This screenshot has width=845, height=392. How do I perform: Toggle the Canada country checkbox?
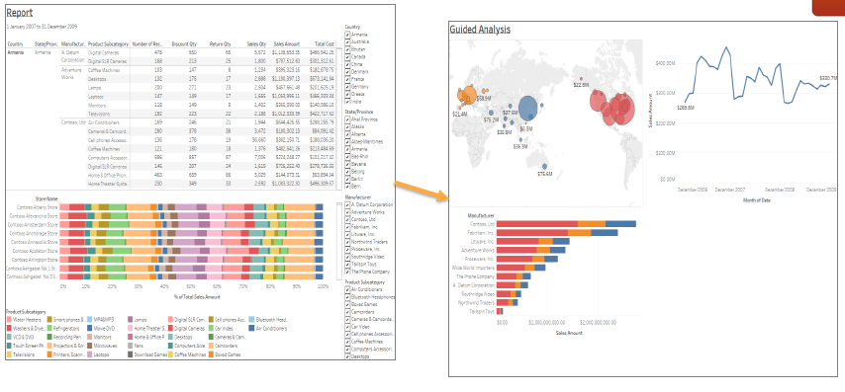click(347, 56)
